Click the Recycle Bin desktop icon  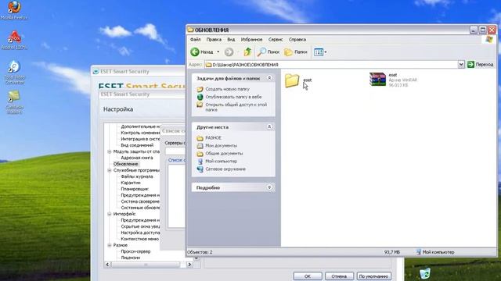point(424,273)
